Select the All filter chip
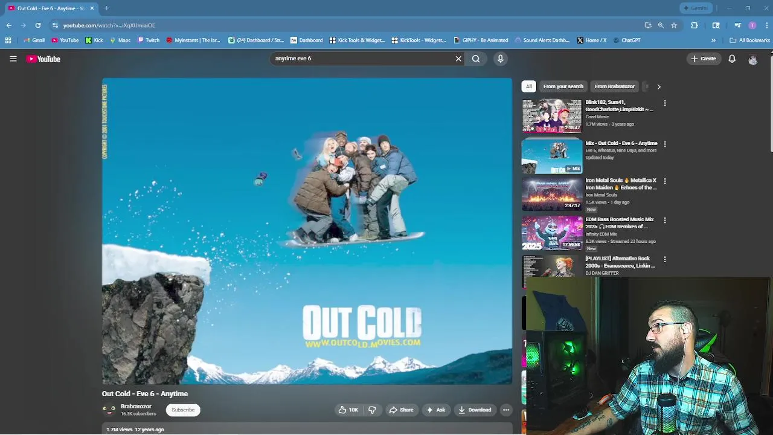Screen dimensions: 773x435 528,86
